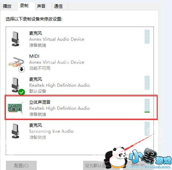Image resolution: width=172 pixels, height=170 pixels.
Task: Click the panda watermark logo
Action: pos(115,158)
